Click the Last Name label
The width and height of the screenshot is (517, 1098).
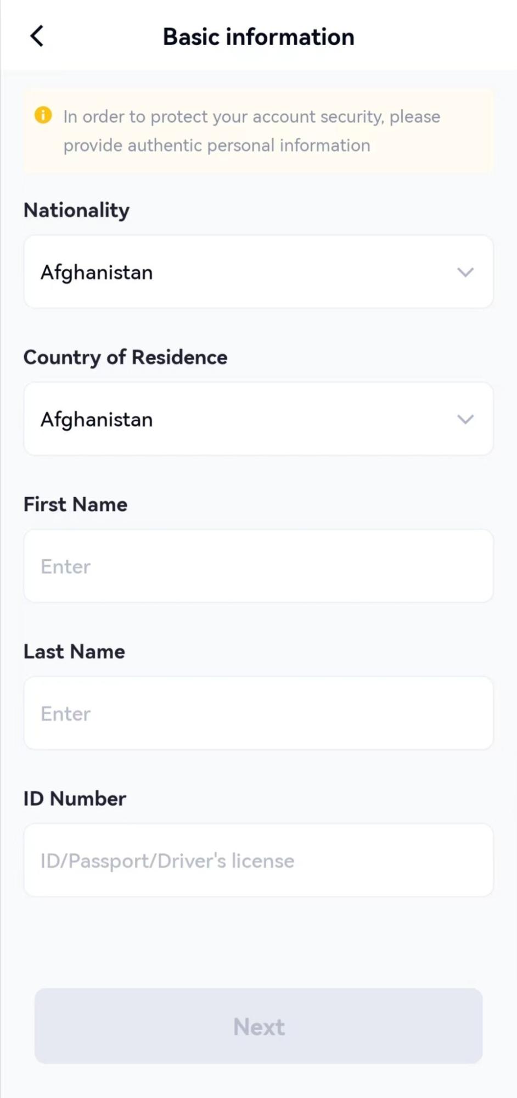coord(74,651)
